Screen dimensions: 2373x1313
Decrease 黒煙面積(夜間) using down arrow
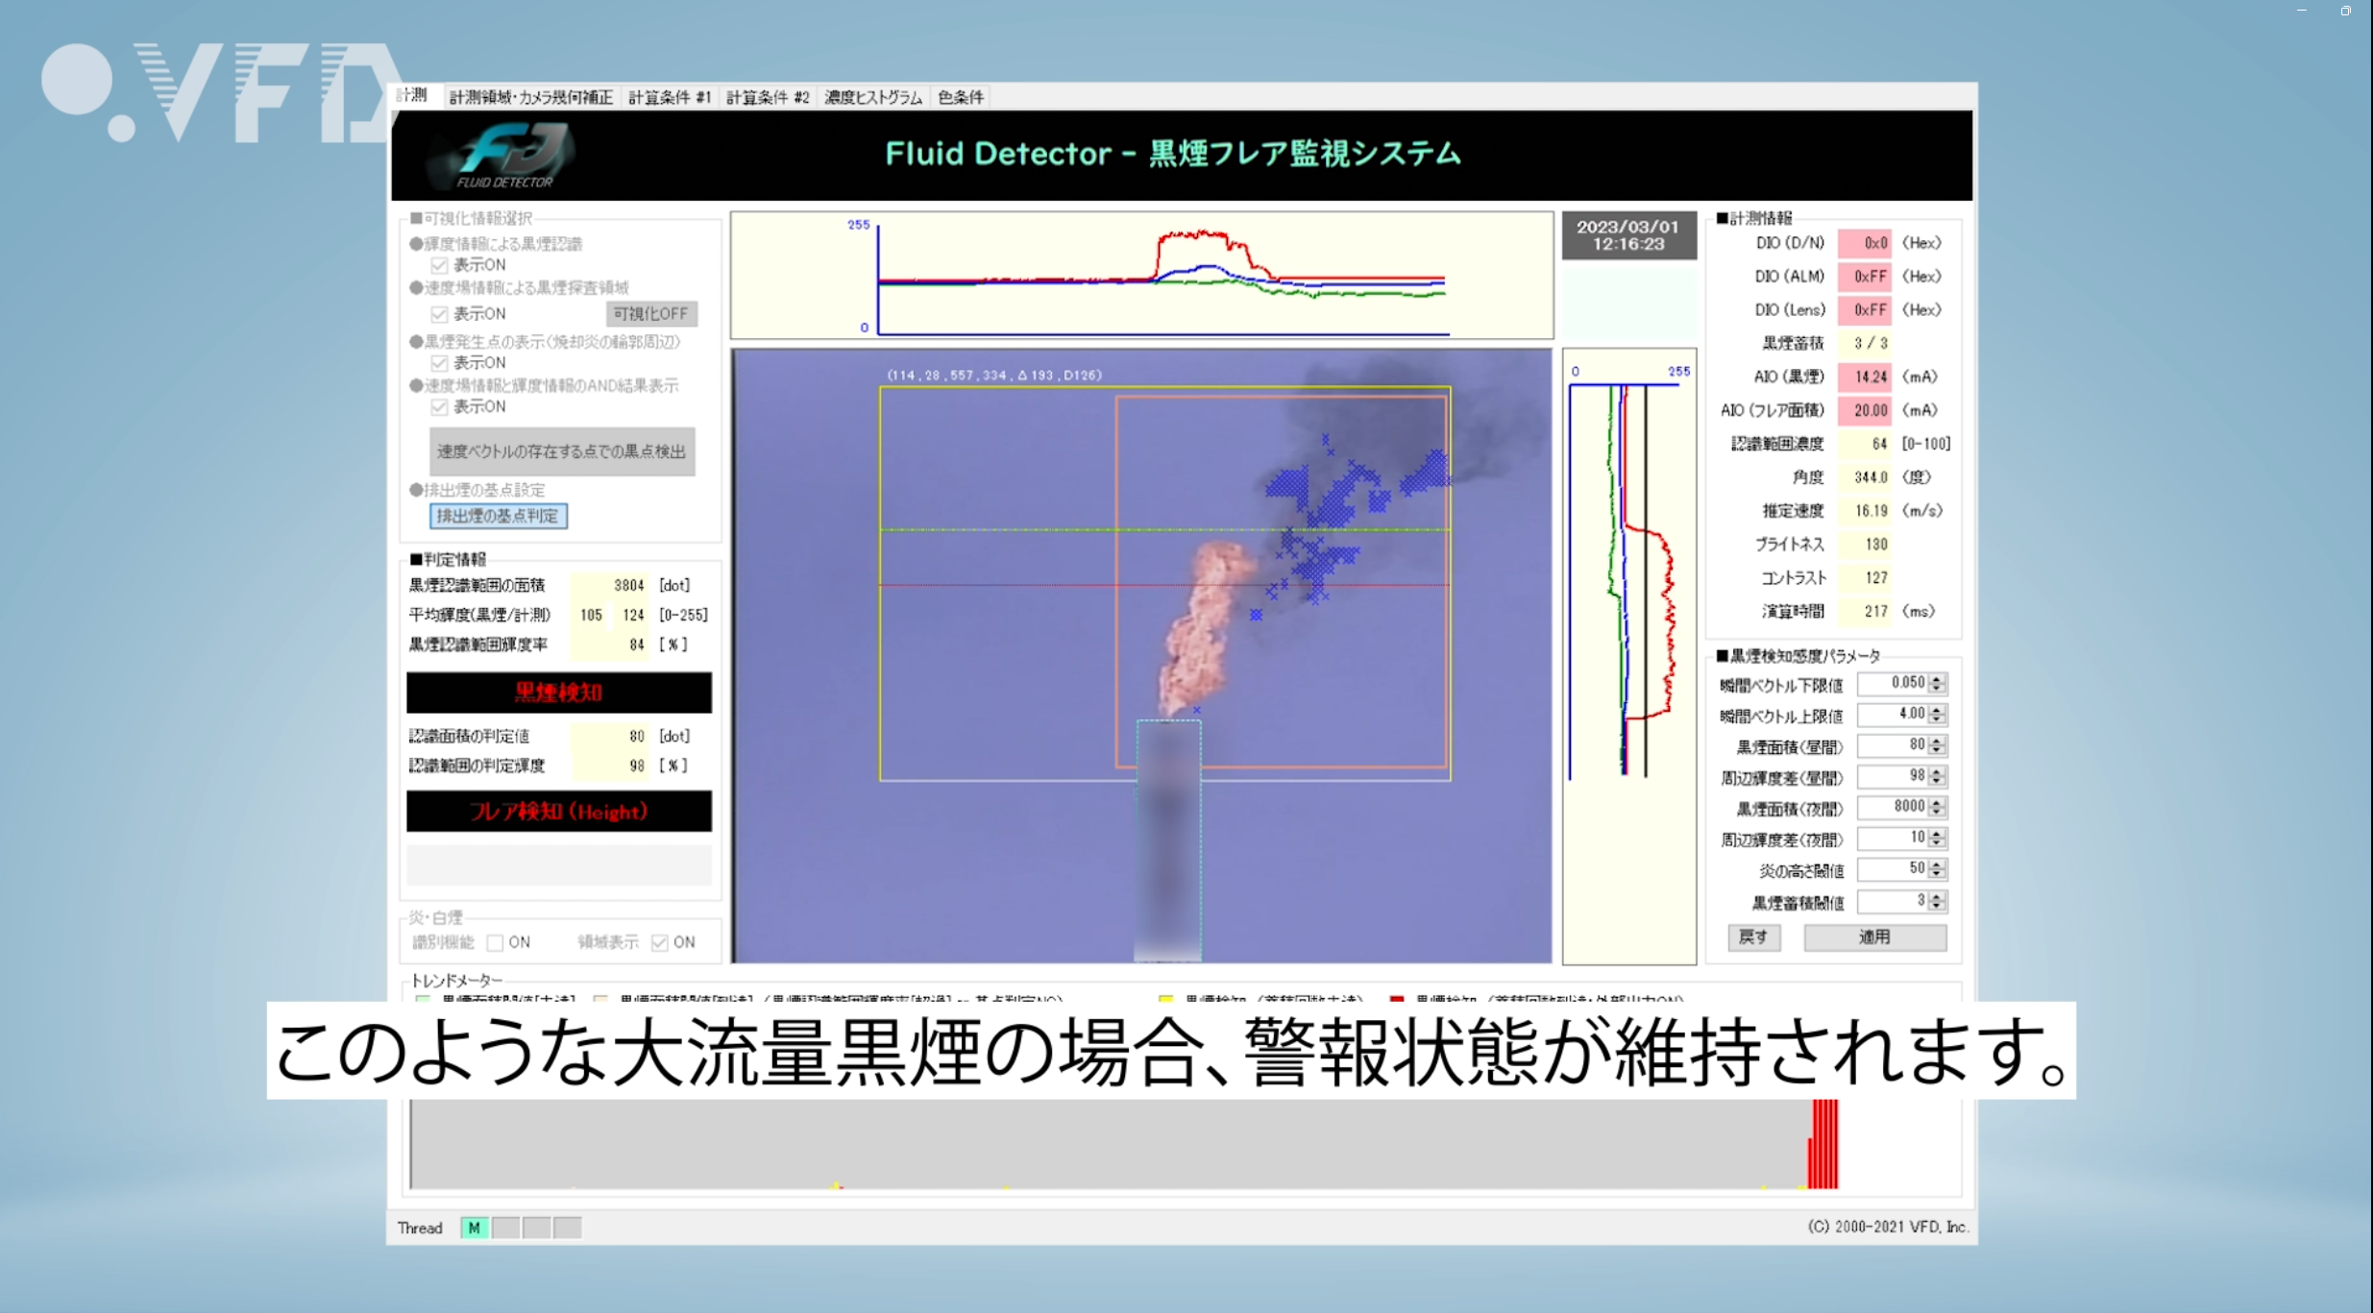click(1937, 813)
